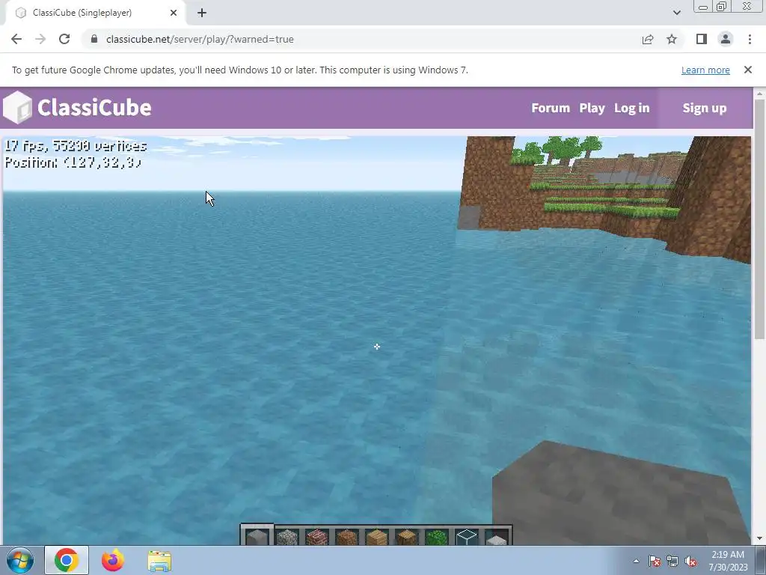Select the red brick block in hotbar
Screen dimensions: 766x575
[x=316, y=537]
